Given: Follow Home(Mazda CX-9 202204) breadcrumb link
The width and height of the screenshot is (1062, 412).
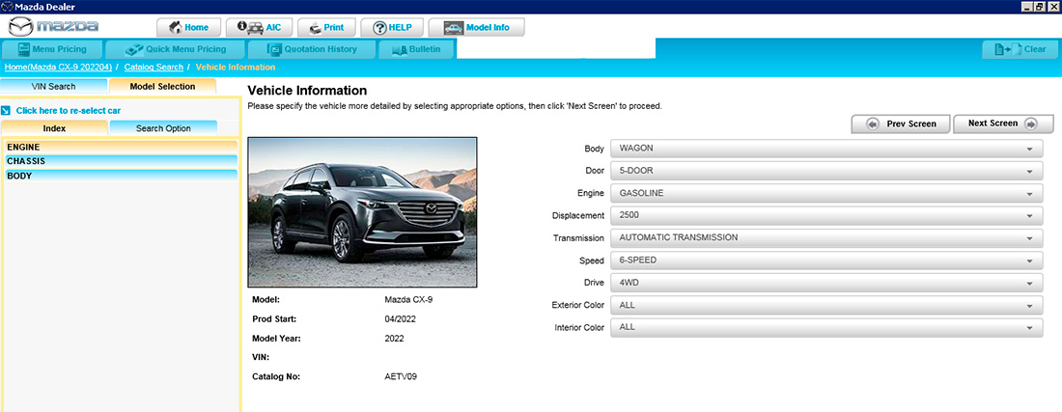Looking at the screenshot, I should [58, 67].
